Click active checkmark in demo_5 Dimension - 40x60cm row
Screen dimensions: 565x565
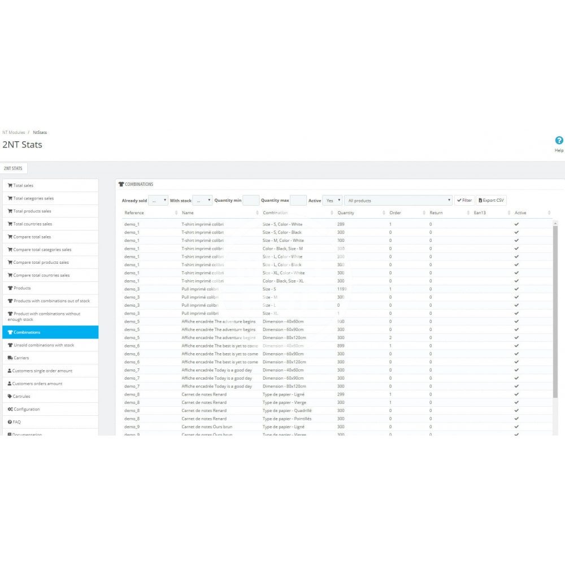coord(516,321)
